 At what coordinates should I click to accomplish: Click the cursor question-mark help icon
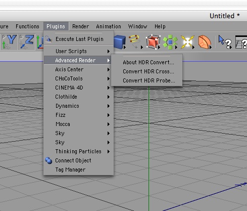[225, 42]
